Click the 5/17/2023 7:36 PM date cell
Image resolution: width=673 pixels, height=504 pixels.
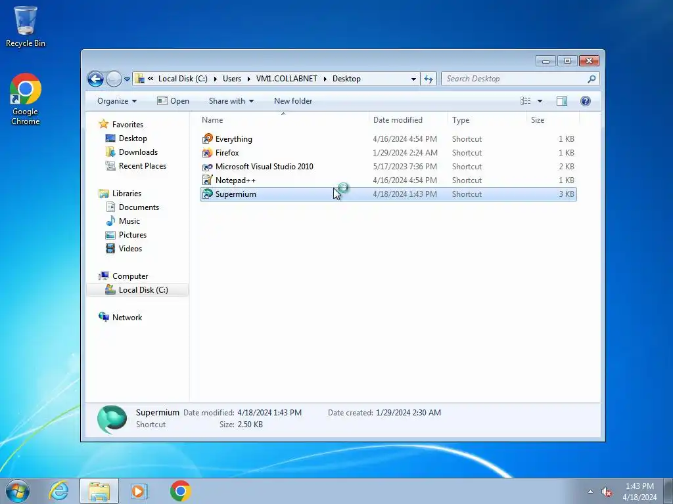405,167
